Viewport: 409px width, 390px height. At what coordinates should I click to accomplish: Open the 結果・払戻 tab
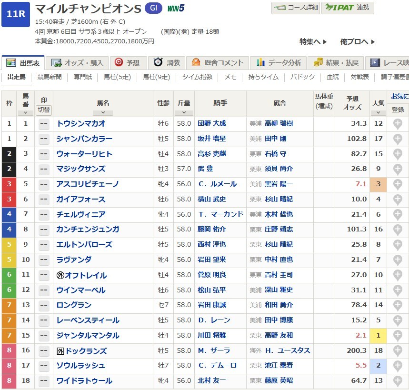(x=336, y=63)
